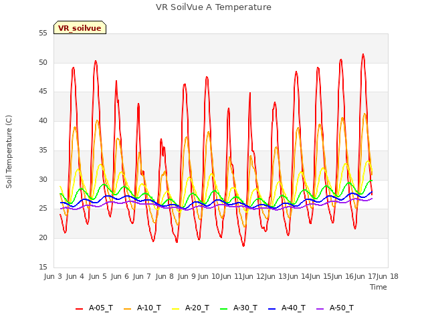
Task: Click the 45 y-axis tick label
Action: click(43, 92)
